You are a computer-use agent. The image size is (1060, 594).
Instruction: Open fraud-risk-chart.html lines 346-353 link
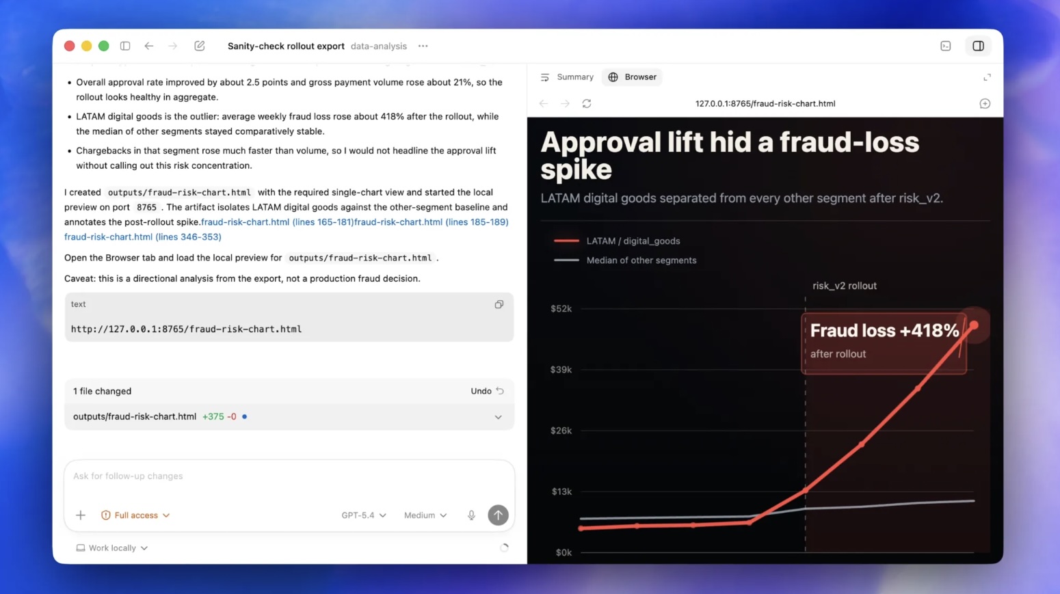pos(143,237)
